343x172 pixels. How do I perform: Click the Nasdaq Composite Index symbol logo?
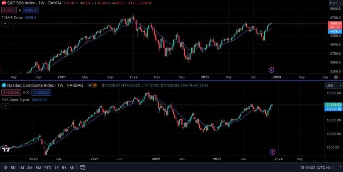pos(4,85)
